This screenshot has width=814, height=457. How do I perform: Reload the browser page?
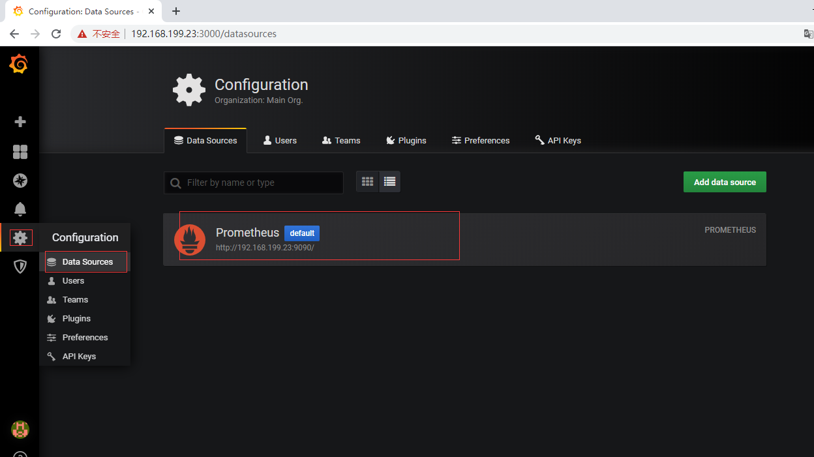pos(56,34)
